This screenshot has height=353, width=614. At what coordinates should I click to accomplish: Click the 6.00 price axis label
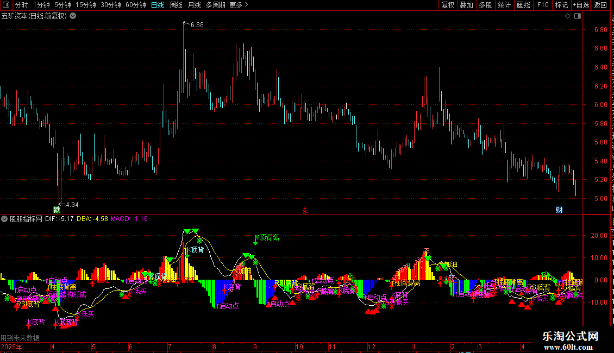pyautogui.click(x=600, y=104)
